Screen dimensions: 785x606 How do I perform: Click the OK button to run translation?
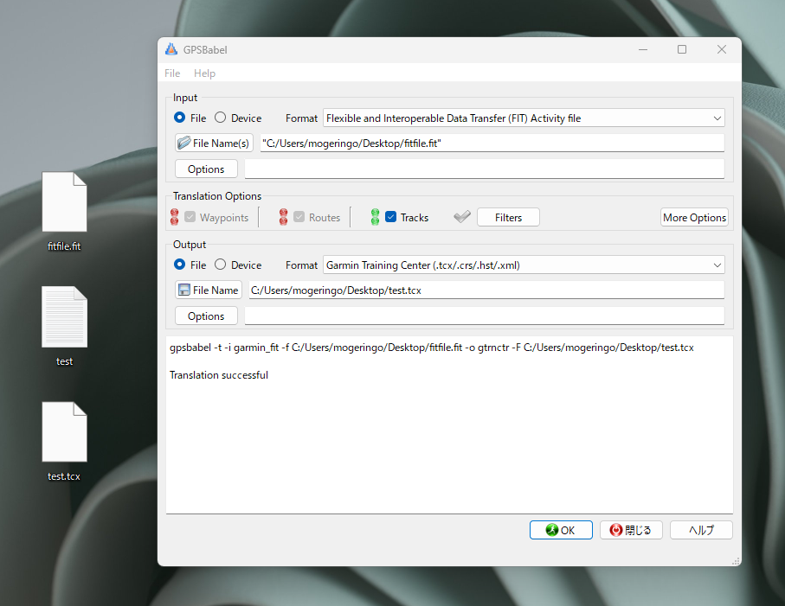coord(561,530)
